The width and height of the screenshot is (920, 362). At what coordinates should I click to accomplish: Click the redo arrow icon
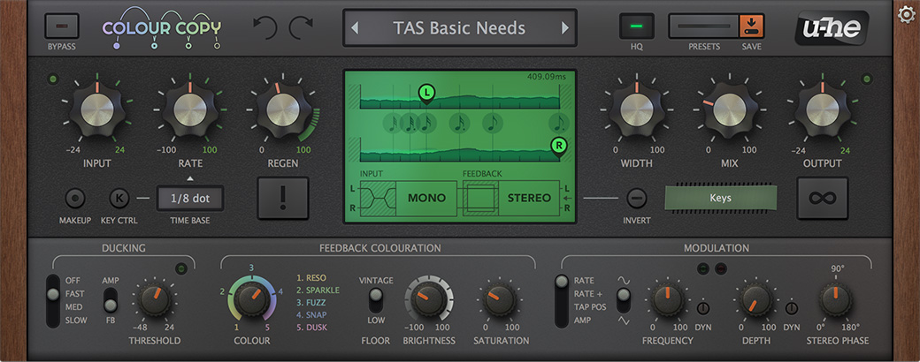tap(301, 27)
